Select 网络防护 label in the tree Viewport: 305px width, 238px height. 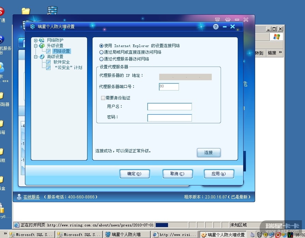coord(55,40)
